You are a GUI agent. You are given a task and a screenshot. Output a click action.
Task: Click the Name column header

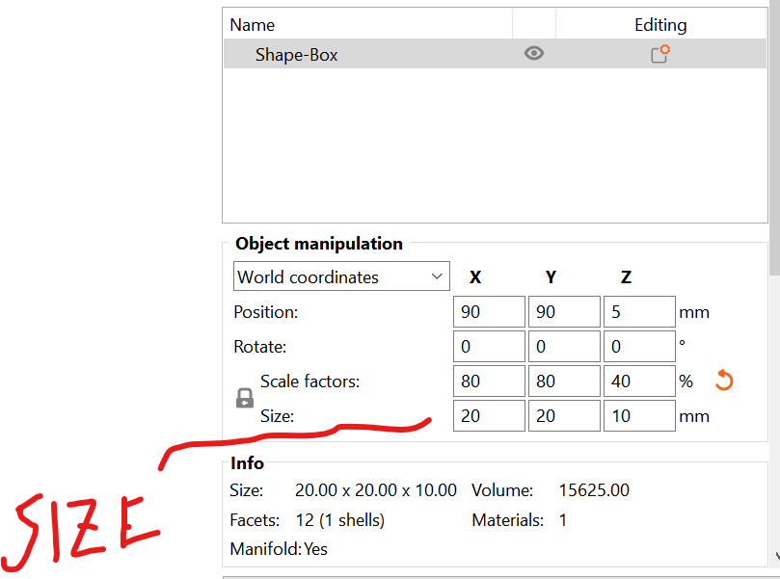pyautogui.click(x=367, y=25)
